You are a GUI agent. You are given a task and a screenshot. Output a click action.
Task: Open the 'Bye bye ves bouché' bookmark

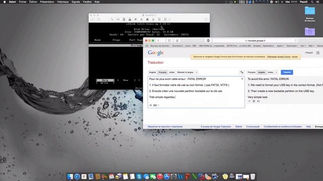tap(160, 46)
